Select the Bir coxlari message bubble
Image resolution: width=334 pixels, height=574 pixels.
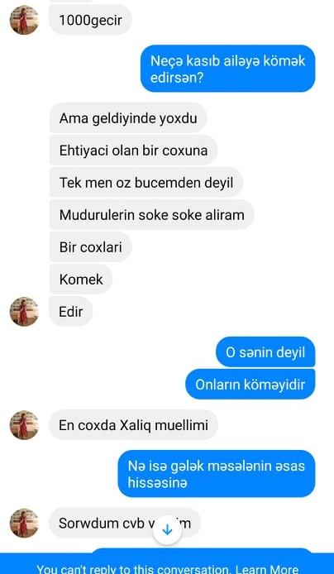pos(90,247)
